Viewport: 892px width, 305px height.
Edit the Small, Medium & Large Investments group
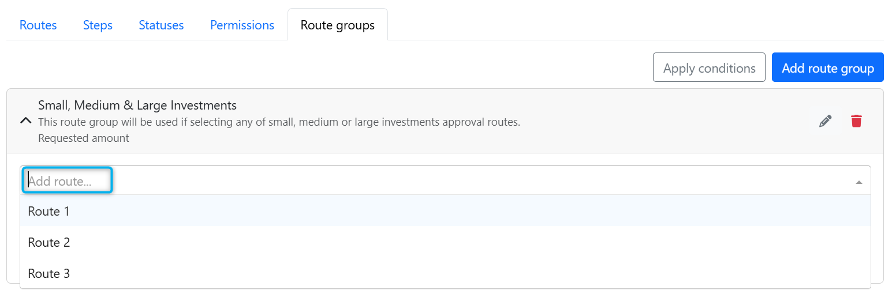click(x=826, y=121)
